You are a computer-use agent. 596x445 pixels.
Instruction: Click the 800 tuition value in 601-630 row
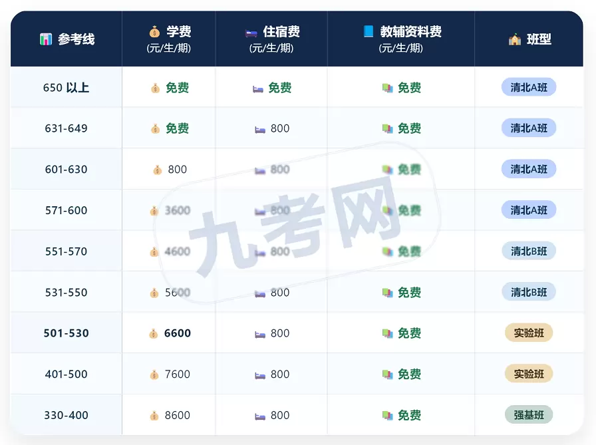point(178,170)
